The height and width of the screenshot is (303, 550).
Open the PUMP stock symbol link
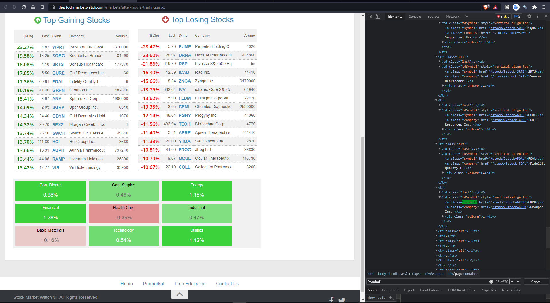185,46
